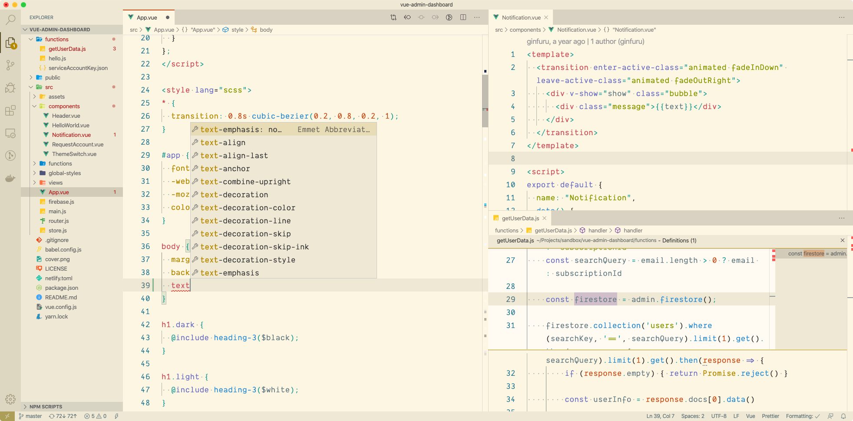The width and height of the screenshot is (853, 421).
Task: Open the Manage gear icon
Action: pos(10,399)
